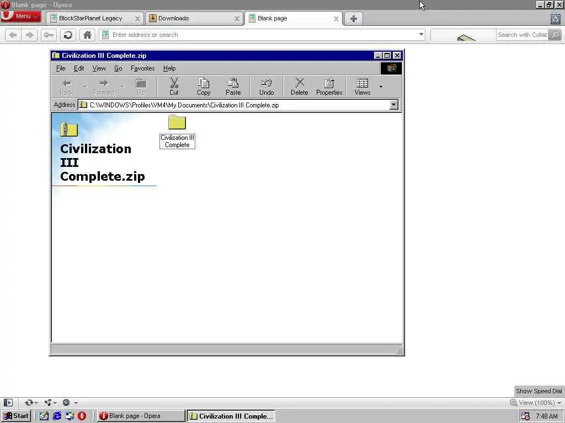This screenshot has height=423, width=565.
Task: Open a new tab with plus icon
Action: click(353, 18)
